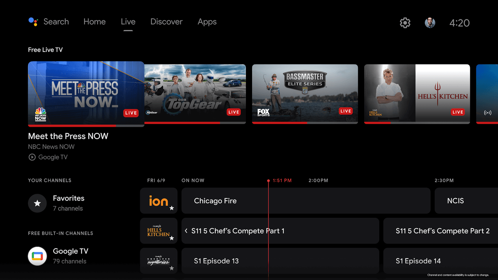Toggle the star on Unsolved Mysteries channel
This screenshot has height=280, width=498.
pos(171,269)
